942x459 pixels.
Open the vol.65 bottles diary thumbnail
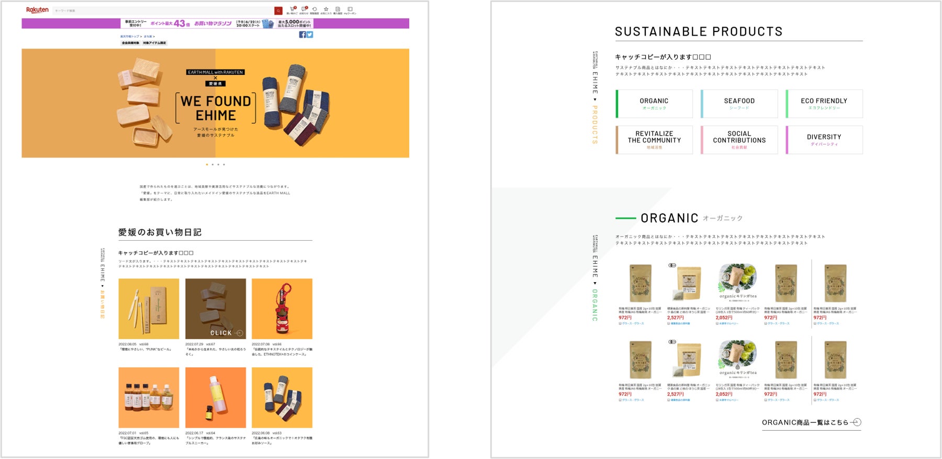point(149,398)
